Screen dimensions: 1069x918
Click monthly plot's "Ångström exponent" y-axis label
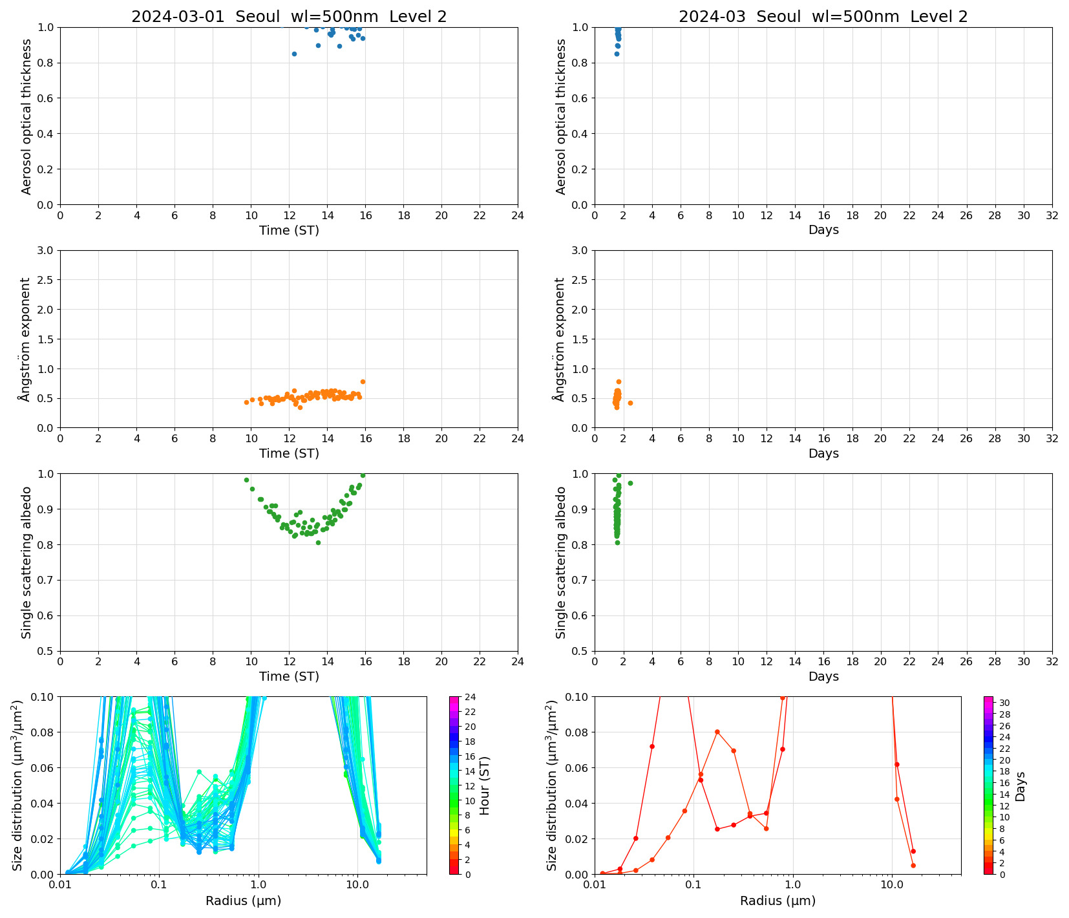click(x=561, y=339)
